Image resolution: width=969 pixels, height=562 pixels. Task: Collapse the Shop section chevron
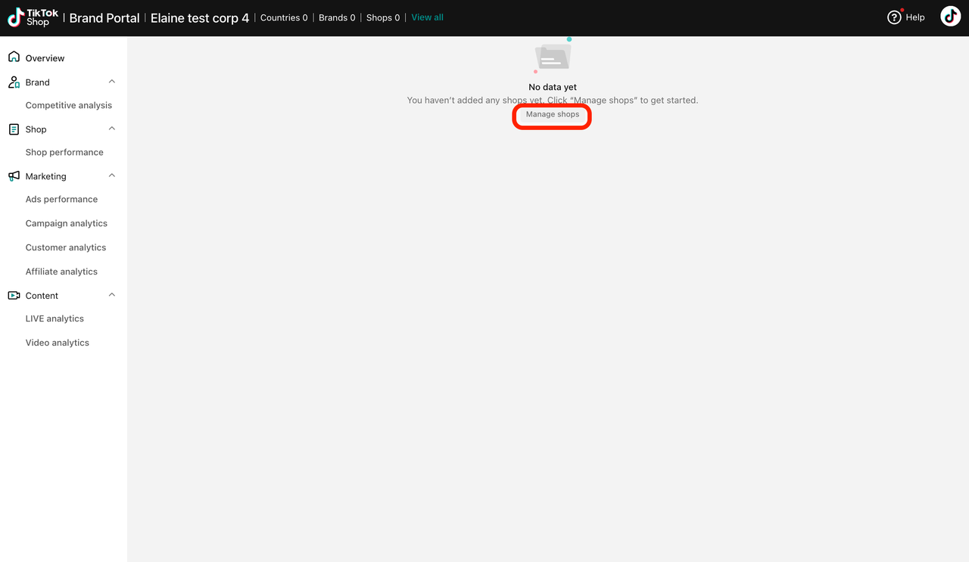(x=112, y=129)
